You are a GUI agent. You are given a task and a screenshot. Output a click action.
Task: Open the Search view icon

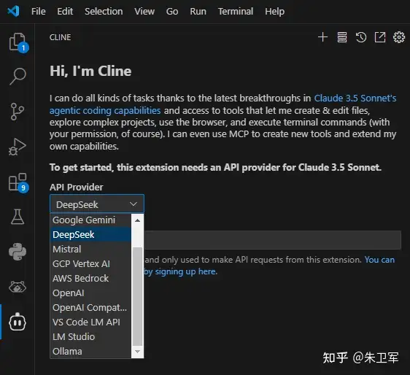18,76
